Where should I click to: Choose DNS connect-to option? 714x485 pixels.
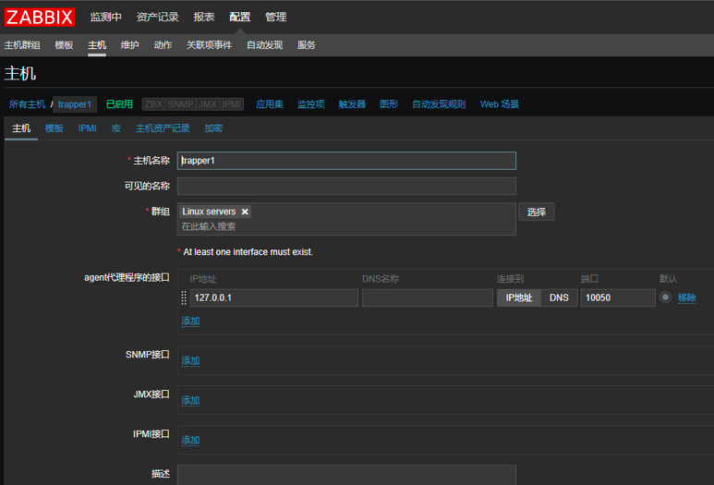tap(559, 297)
